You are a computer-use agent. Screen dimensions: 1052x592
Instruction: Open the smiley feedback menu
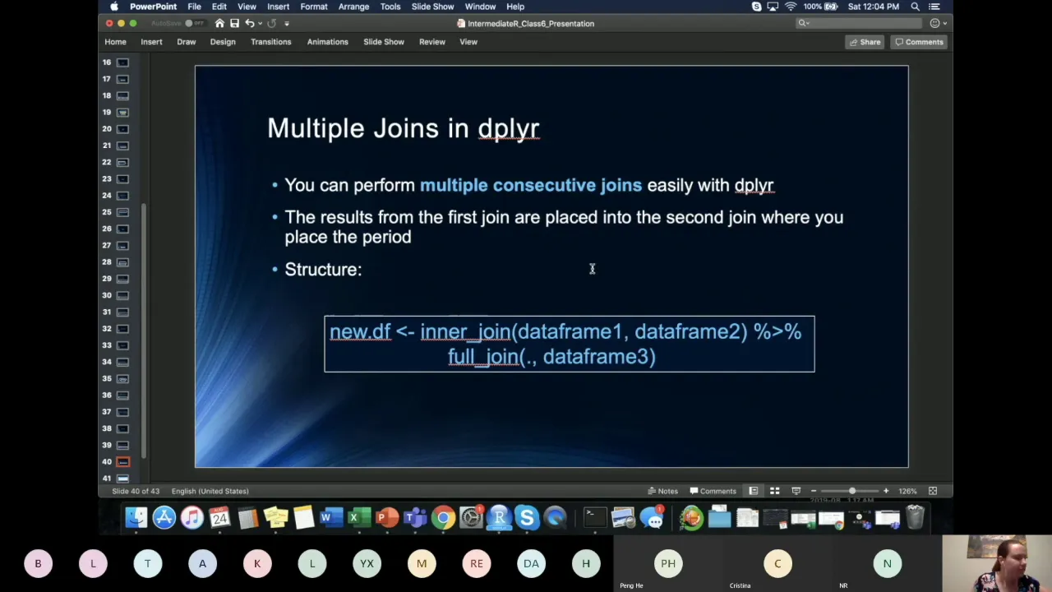pos(938,23)
